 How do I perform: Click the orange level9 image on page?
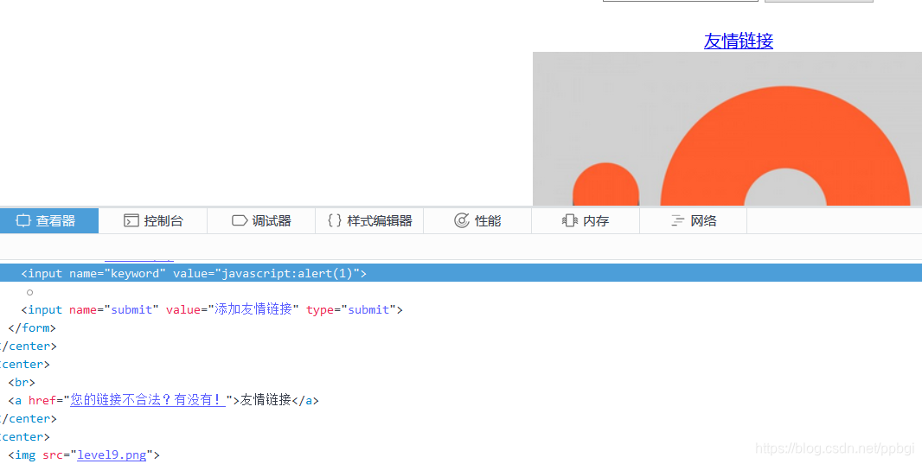pyautogui.click(x=727, y=129)
